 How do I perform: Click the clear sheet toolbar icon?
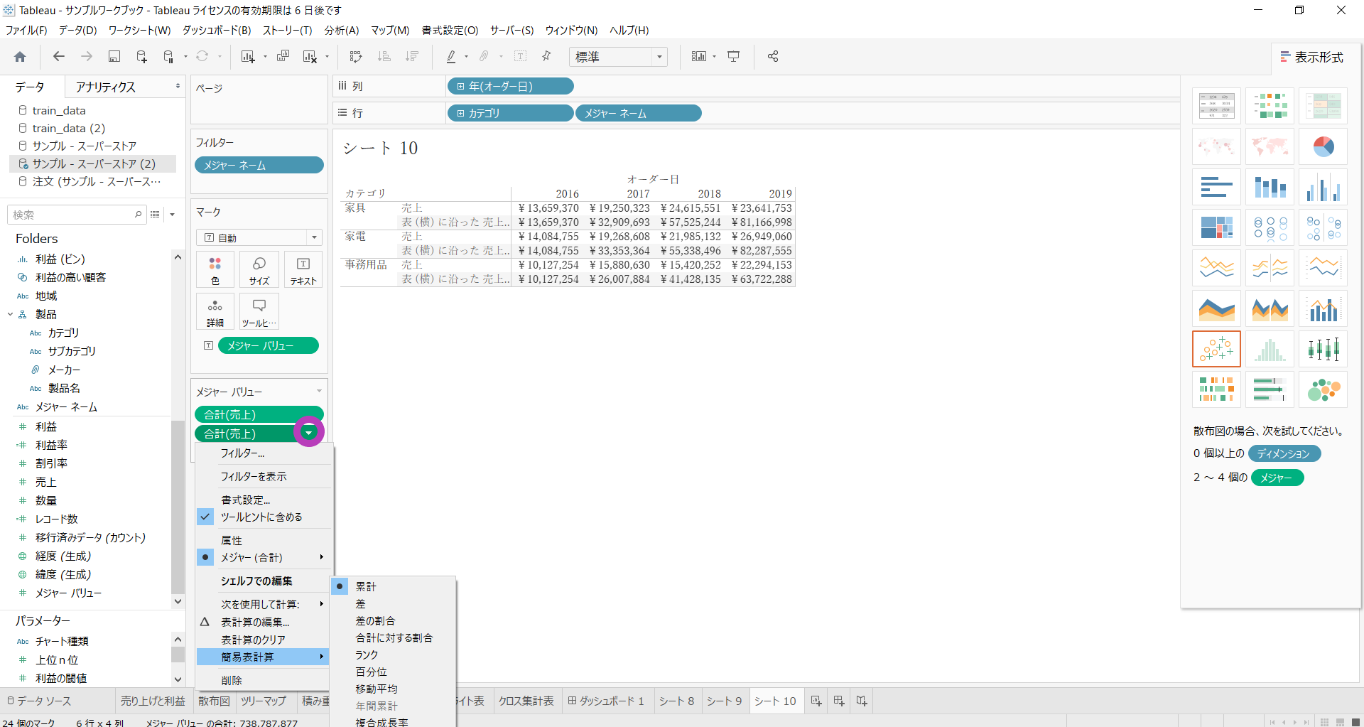[310, 57]
